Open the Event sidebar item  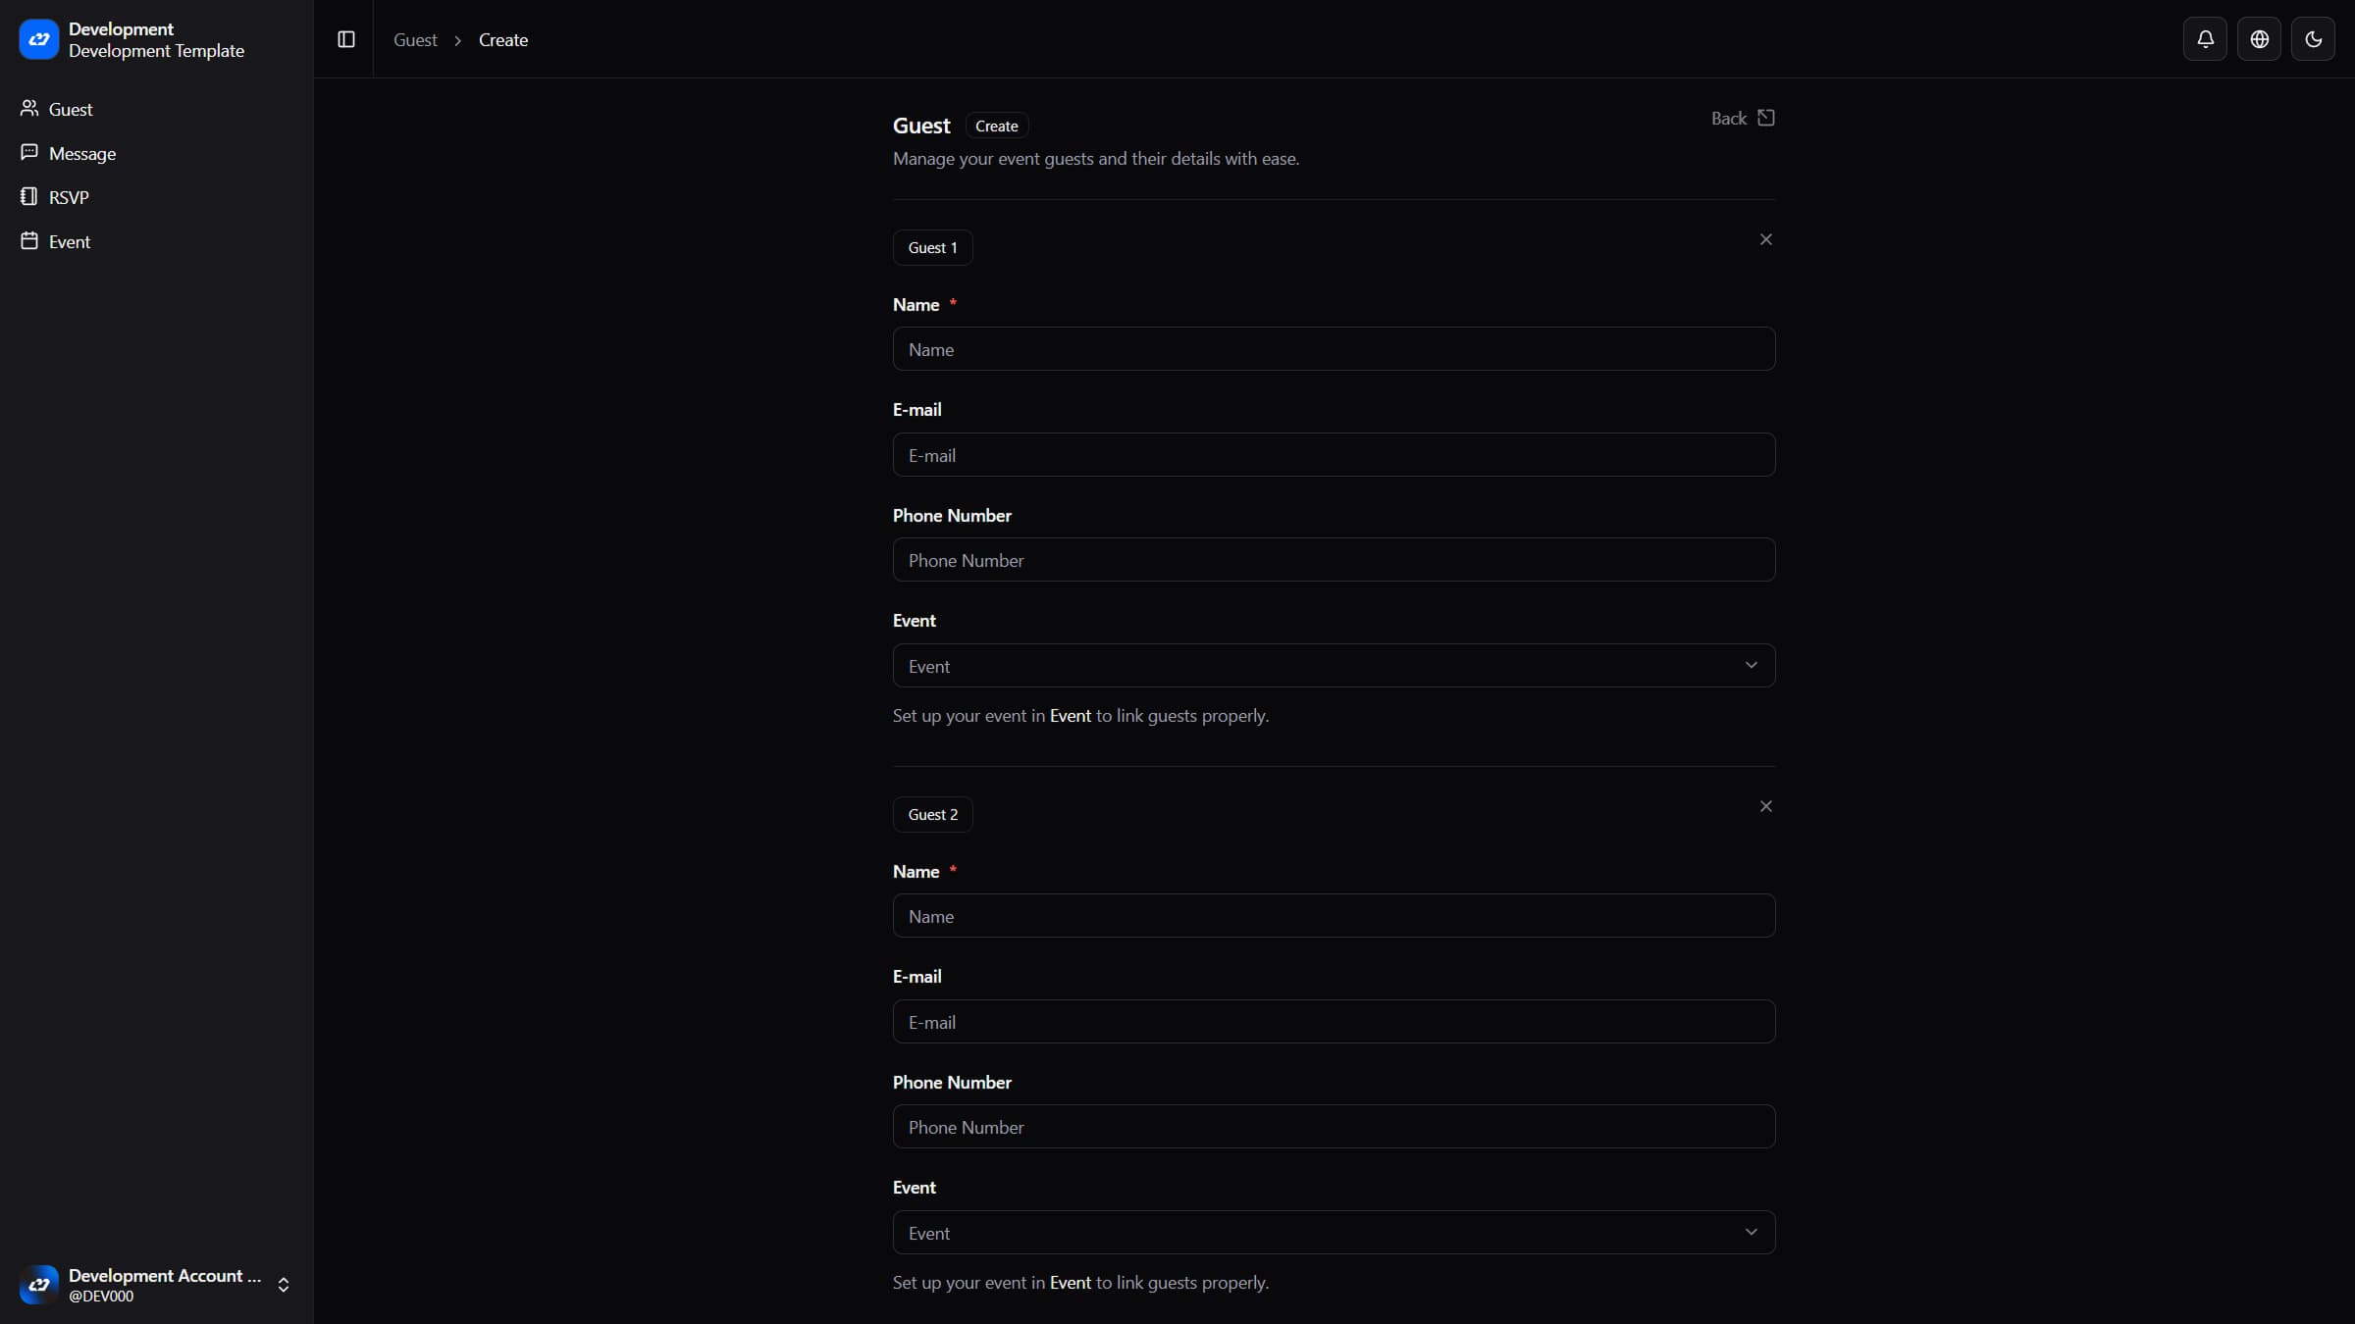70,241
